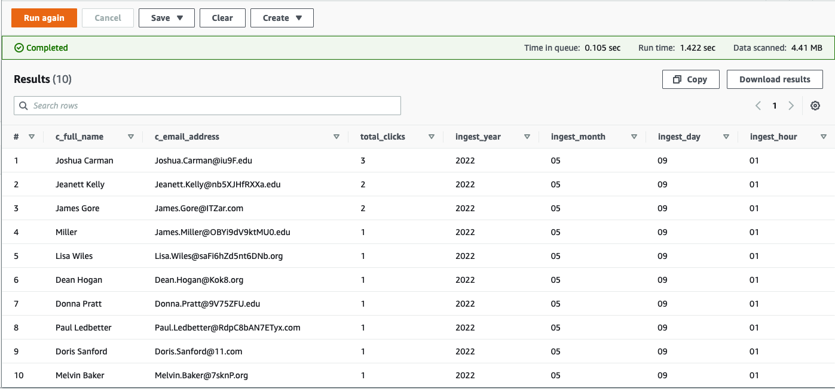Screen dimensions: 835x389
Task: Open the Save dropdown menu
Action: click(167, 18)
